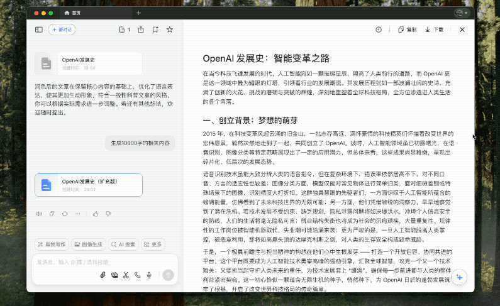500x306 pixels.
Task: Click the share conversation icon
Action: point(140,30)
